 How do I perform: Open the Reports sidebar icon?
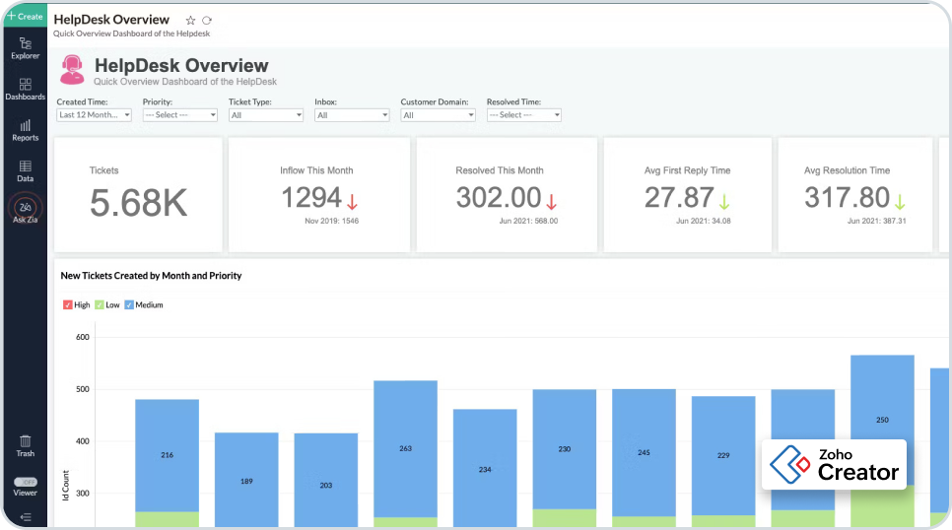(25, 129)
